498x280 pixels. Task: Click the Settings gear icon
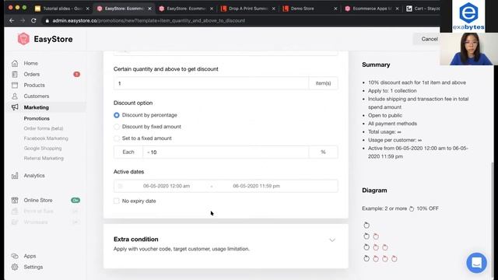(15, 267)
